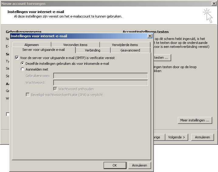Open the Verzonden items tab

tap(75, 45)
